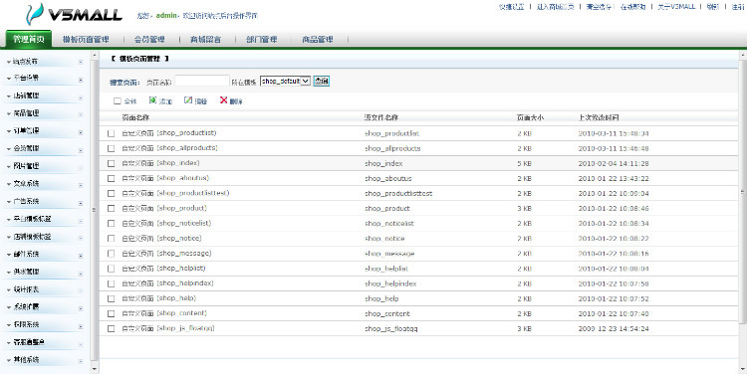747x374 pixels.
Task: Click the red X delete icon
Action: click(223, 100)
